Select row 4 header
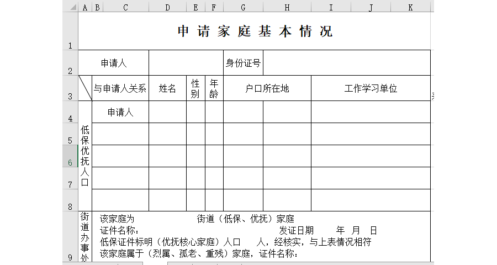Image resolution: width=497 pixels, height=265 pixels. pyautogui.click(x=70, y=112)
